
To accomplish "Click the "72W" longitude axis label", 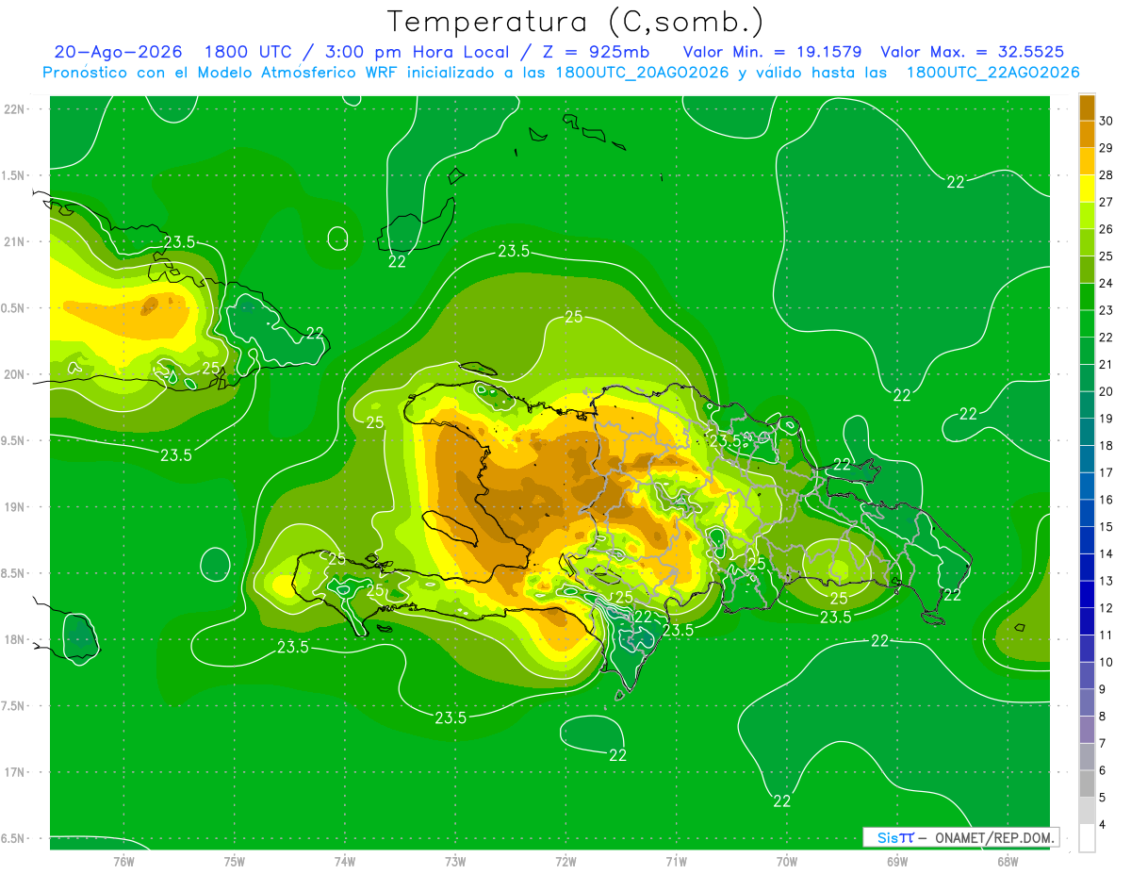I will [x=565, y=861].
